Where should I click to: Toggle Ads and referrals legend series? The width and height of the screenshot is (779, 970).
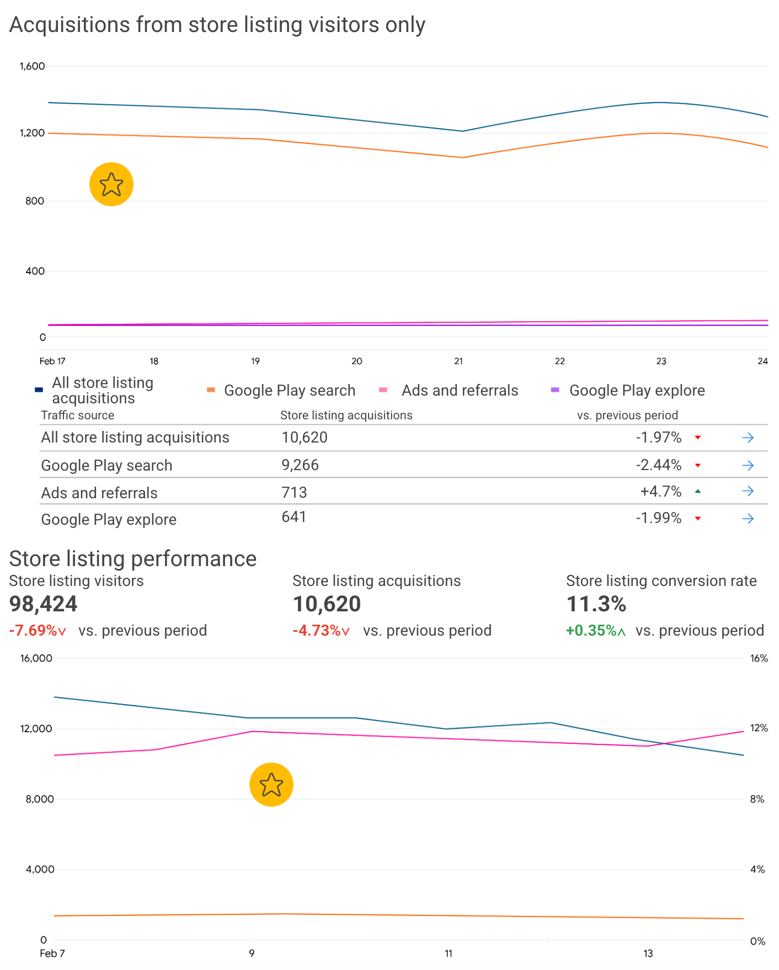click(449, 390)
